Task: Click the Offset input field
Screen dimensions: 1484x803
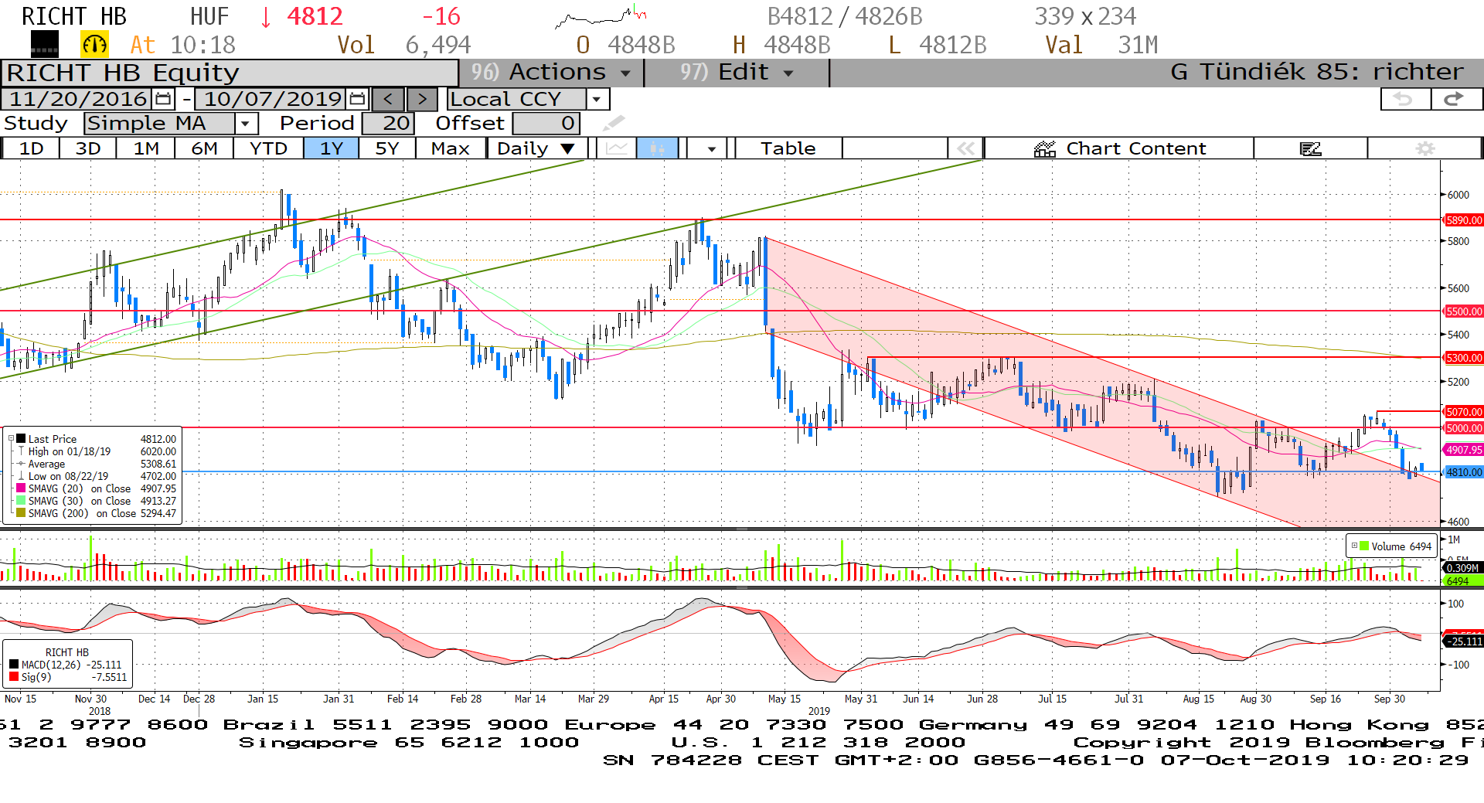Action: coord(545,123)
